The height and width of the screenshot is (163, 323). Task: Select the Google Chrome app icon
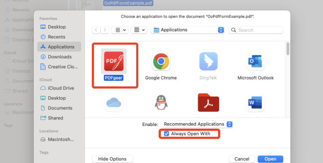point(161,61)
